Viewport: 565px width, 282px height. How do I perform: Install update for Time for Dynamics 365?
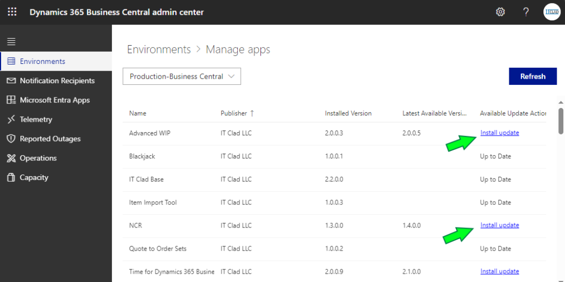pyautogui.click(x=499, y=272)
